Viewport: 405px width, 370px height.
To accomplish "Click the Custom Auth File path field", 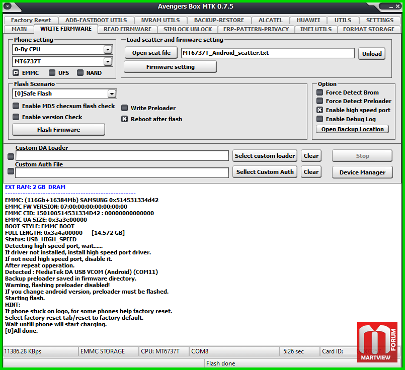I will (x=122, y=172).
